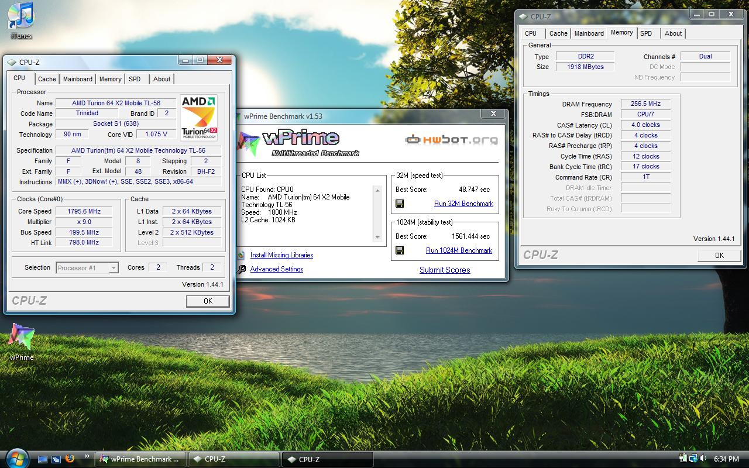
Task: Run the 1024M Benchmark
Action: click(x=459, y=250)
